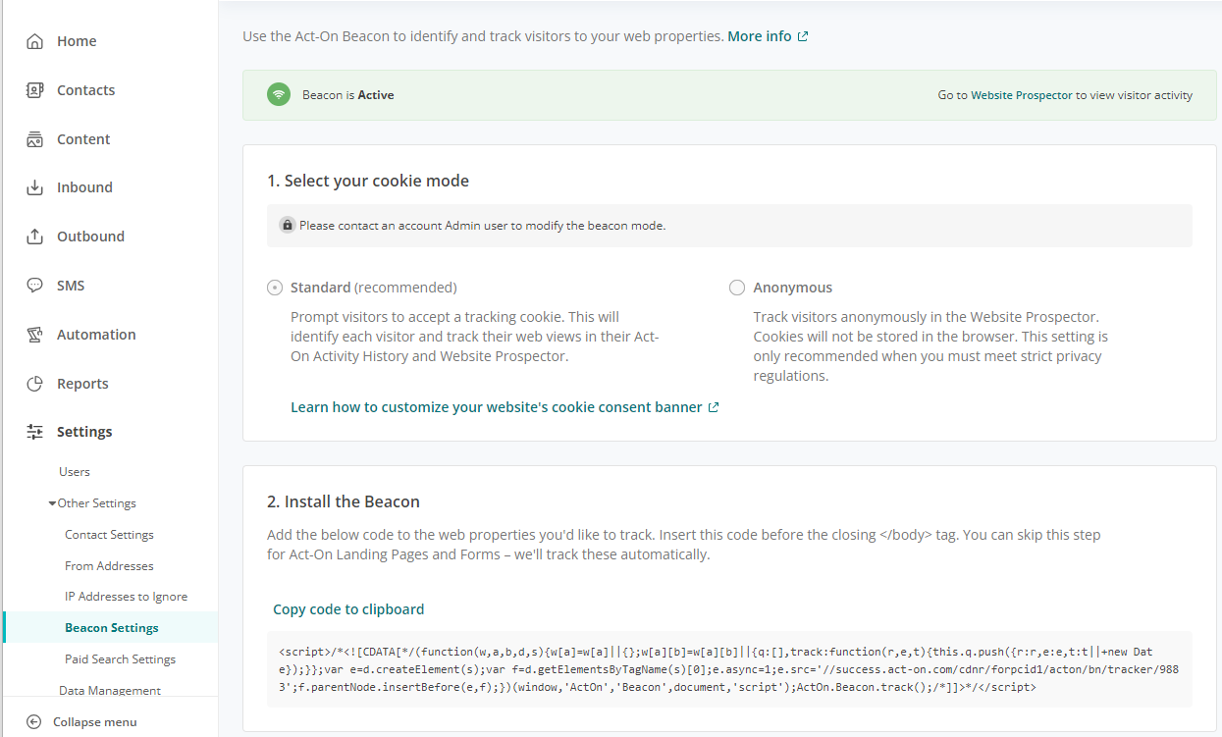Click the Contacts card icon
The height and width of the screenshot is (737, 1222).
(x=35, y=90)
